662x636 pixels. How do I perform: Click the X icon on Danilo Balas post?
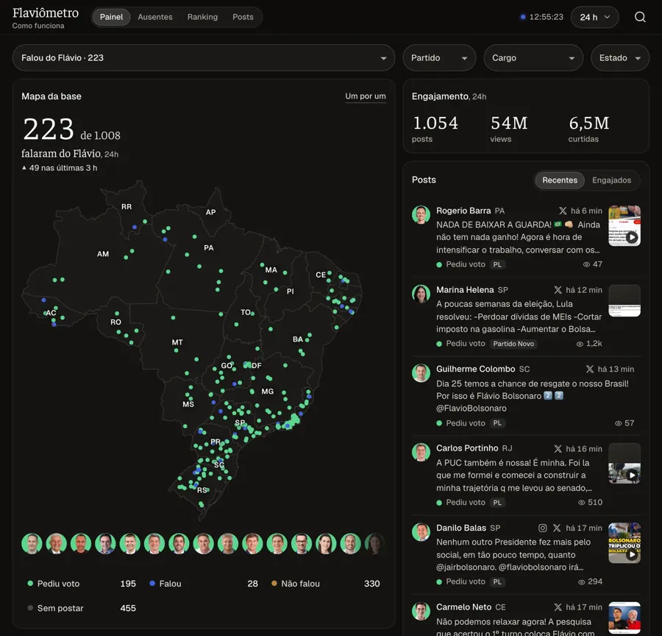point(557,528)
